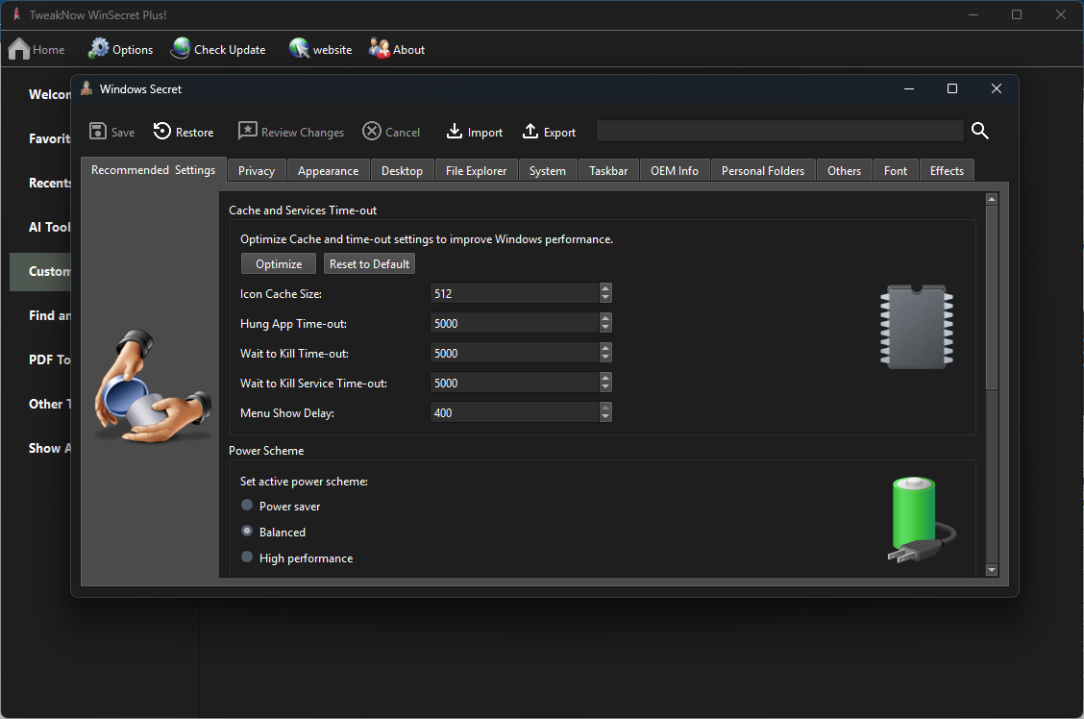Decrease the Menu Show Delay value
Image resolution: width=1084 pixels, height=719 pixels.
tap(605, 417)
